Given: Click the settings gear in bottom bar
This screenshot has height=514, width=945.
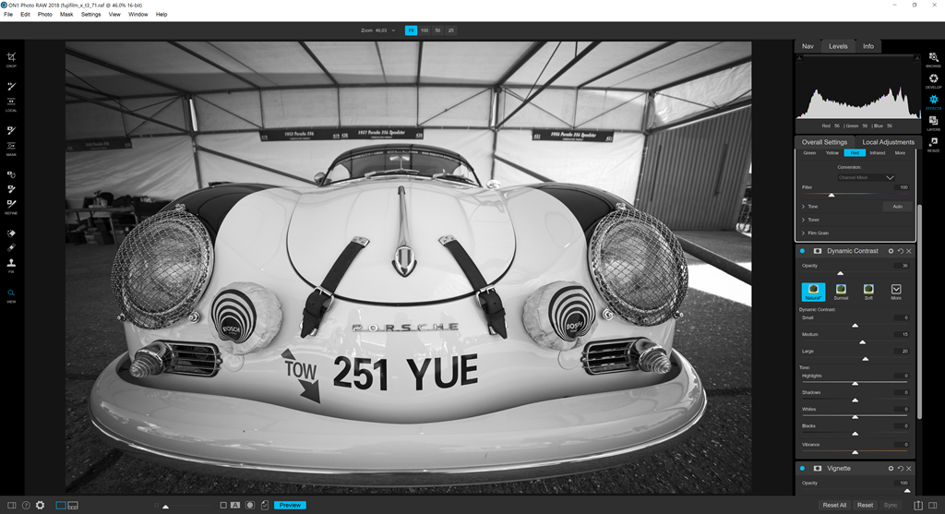Looking at the screenshot, I should pyautogui.click(x=40, y=505).
